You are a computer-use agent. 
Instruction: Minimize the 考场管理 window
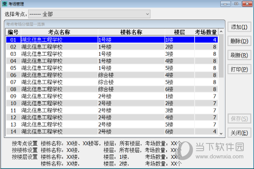[x=225, y=4]
